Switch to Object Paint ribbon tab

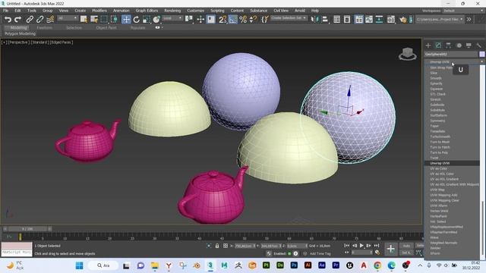106,27
